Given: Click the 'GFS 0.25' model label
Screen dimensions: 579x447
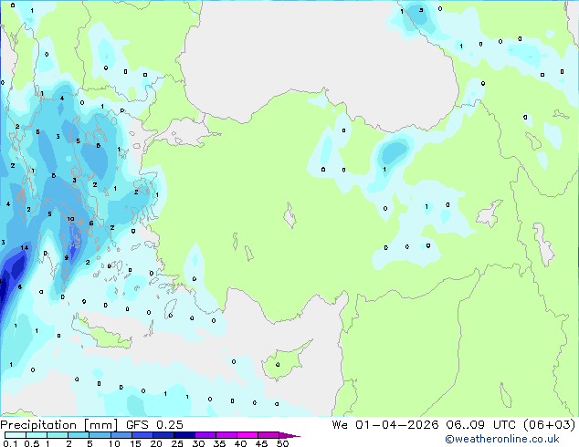Looking at the screenshot, I should pyautogui.click(x=154, y=424).
